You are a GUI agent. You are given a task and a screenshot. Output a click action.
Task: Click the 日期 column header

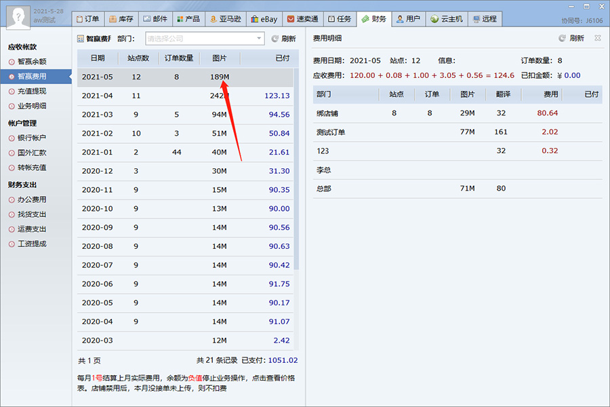(x=98, y=58)
